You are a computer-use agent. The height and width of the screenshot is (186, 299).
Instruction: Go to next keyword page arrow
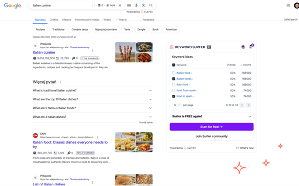point(249,105)
